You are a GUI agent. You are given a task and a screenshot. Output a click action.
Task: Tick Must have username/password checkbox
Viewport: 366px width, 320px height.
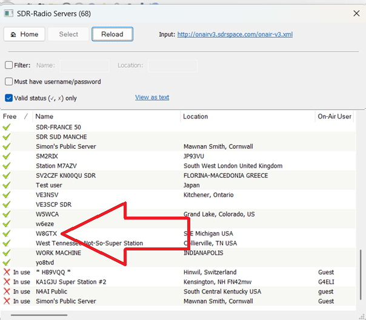(x=9, y=82)
